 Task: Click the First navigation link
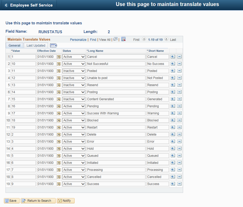tap(136, 40)
